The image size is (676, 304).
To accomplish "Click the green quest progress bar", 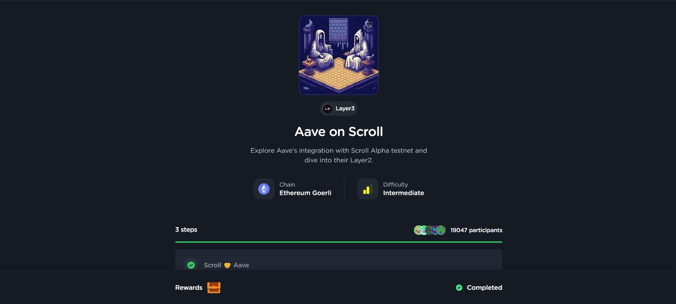I will [338, 242].
